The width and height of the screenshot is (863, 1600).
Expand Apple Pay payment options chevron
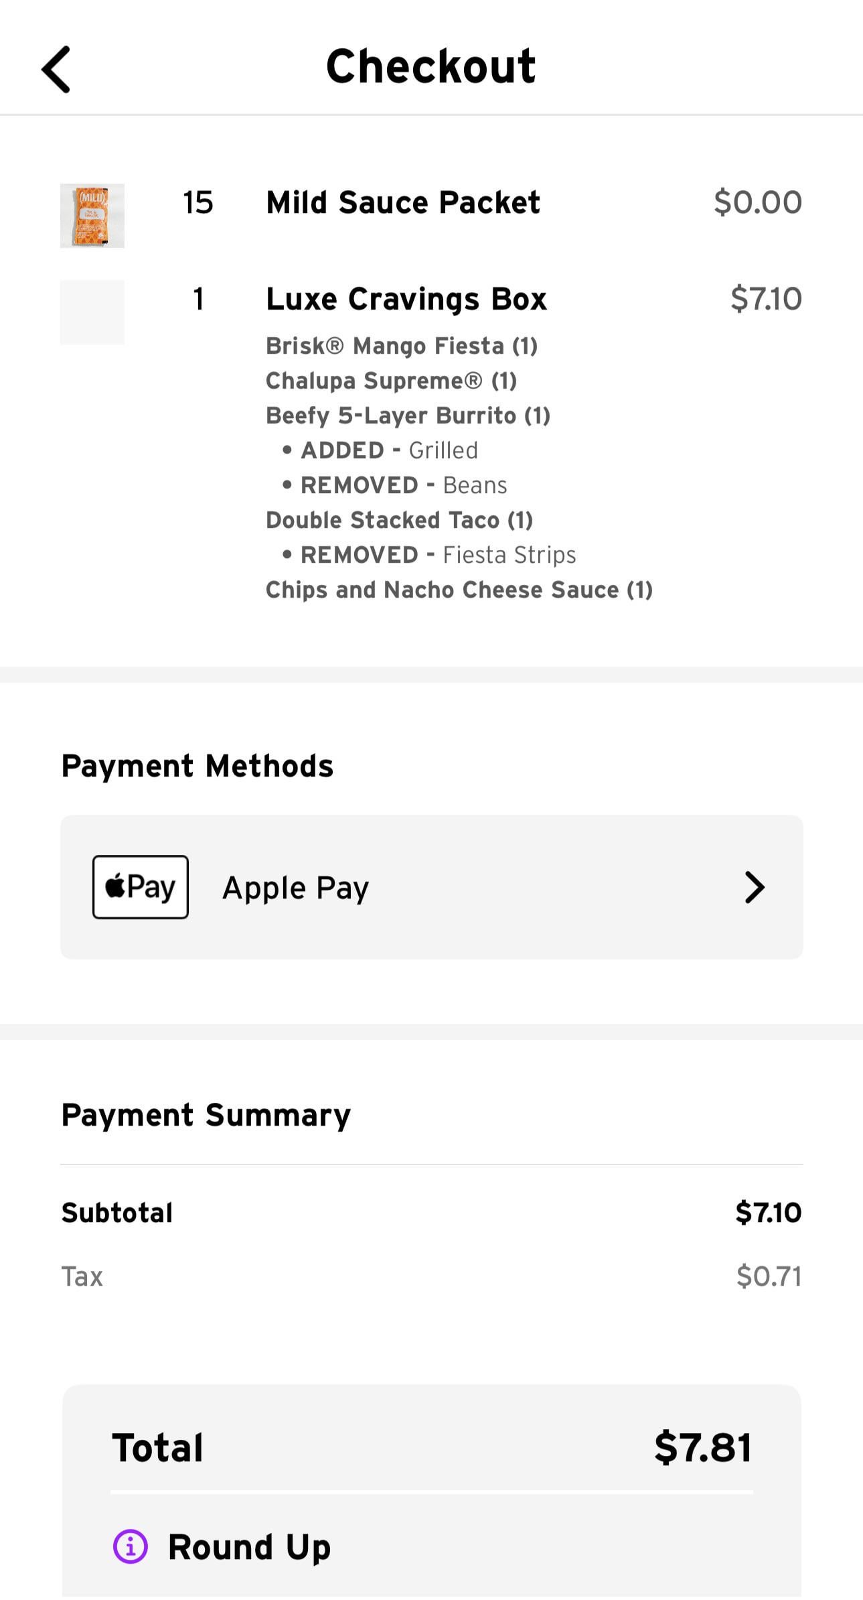755,887
